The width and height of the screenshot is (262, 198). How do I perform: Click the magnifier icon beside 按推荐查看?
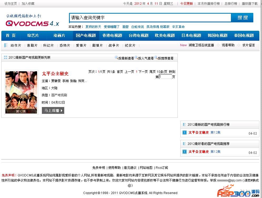click(x=156, y=58)
